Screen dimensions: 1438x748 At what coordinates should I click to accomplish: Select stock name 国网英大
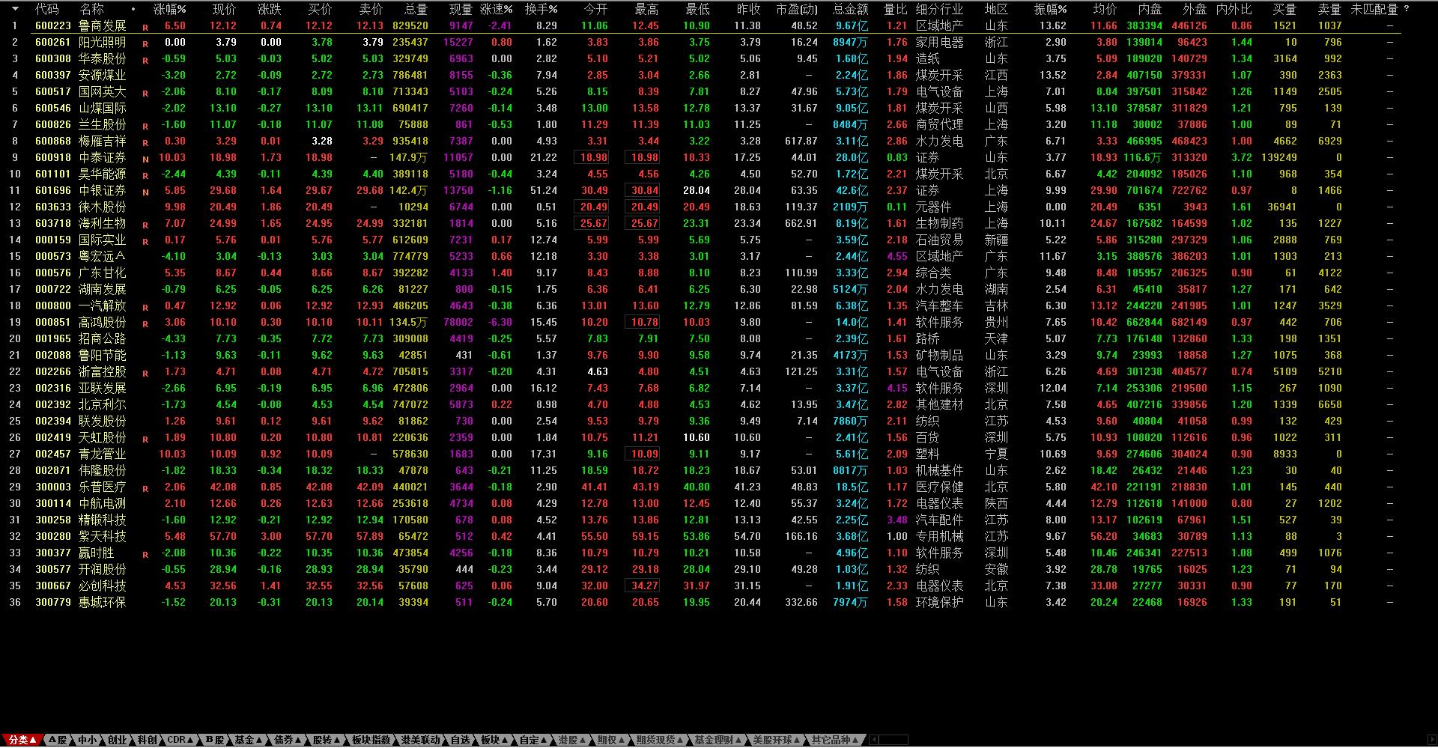tap(102, 91)
